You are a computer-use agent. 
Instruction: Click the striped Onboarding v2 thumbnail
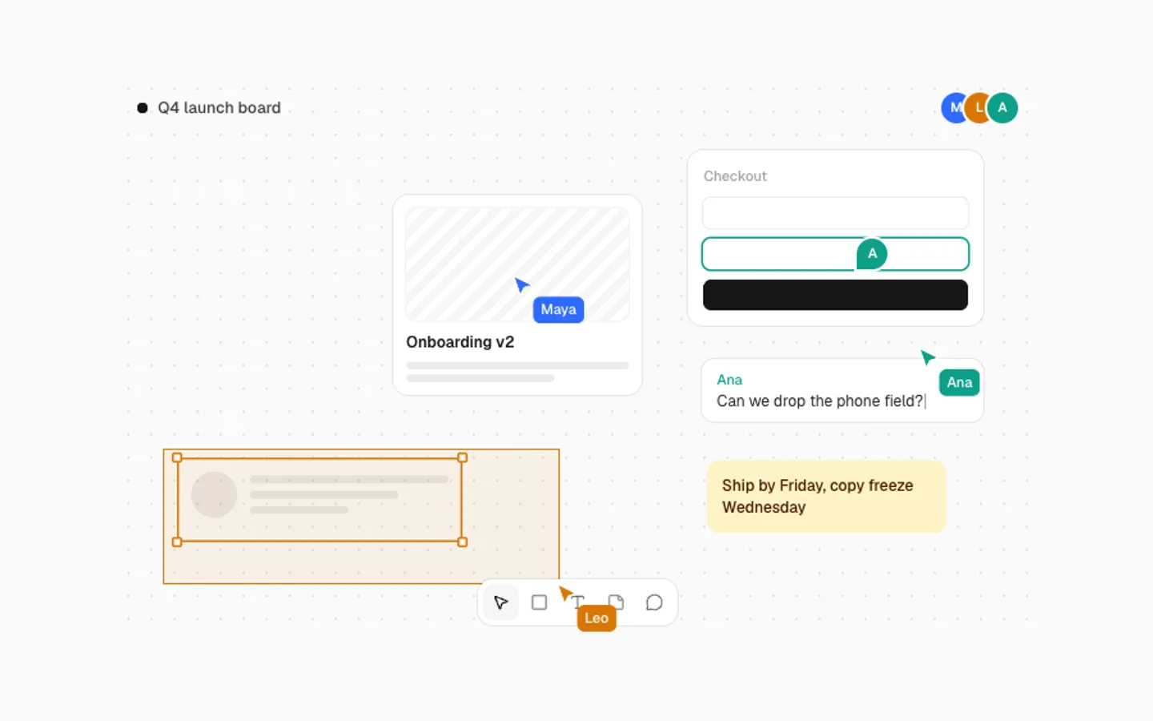[x=517, y=264]
